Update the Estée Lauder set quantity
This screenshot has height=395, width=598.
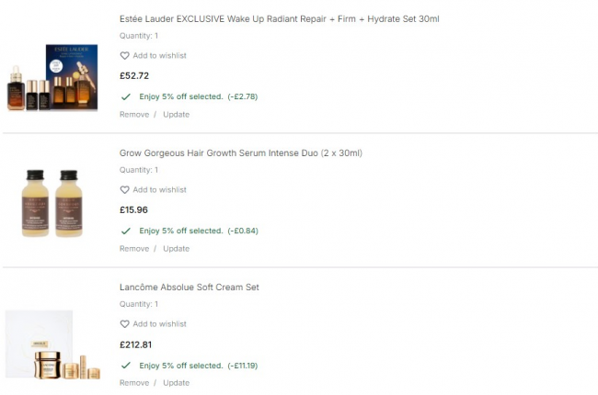(176, 115)
